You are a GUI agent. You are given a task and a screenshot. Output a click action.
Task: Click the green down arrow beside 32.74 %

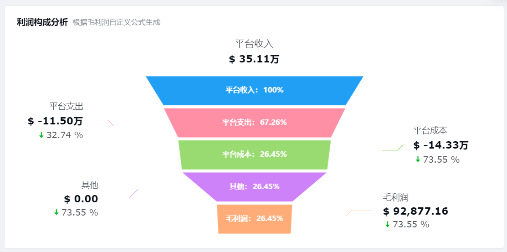(x=41, y=135)
